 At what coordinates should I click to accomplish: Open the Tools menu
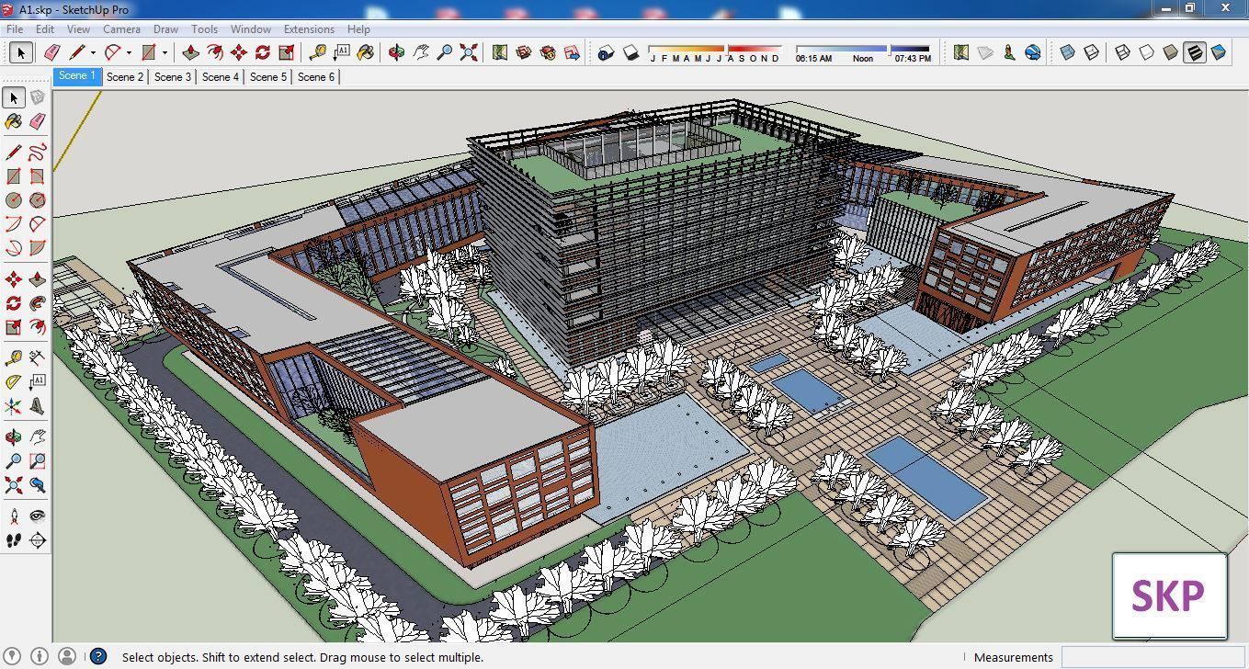(x=204, y=29)
